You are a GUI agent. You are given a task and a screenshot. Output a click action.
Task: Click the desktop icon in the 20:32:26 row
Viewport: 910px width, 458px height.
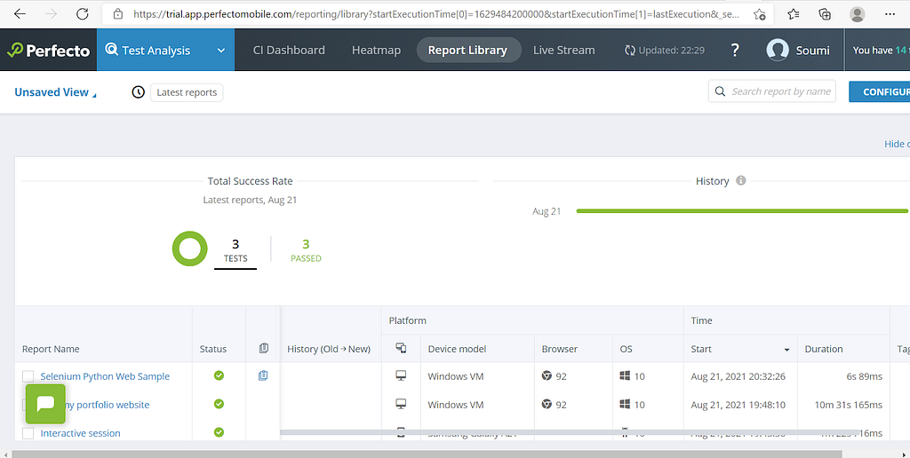pyautogui.click(x=401, y=376)
